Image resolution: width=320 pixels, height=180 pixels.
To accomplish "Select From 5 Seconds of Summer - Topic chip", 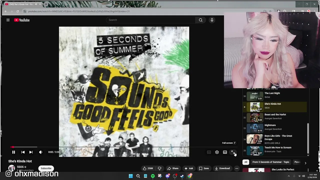I will [x=271, y=162].
